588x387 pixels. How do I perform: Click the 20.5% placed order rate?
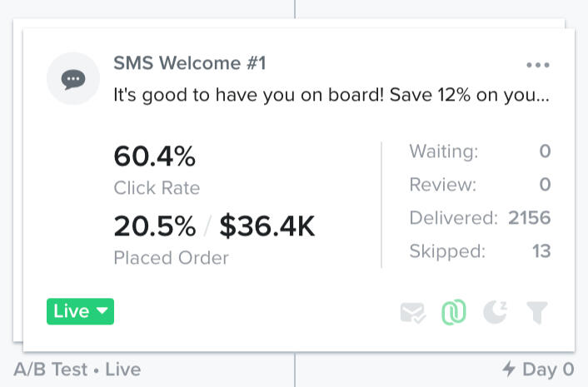[x=155, y=226]
